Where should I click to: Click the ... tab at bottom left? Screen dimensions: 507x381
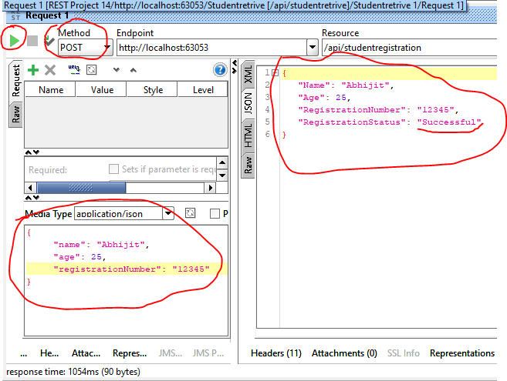click(24, 353)
